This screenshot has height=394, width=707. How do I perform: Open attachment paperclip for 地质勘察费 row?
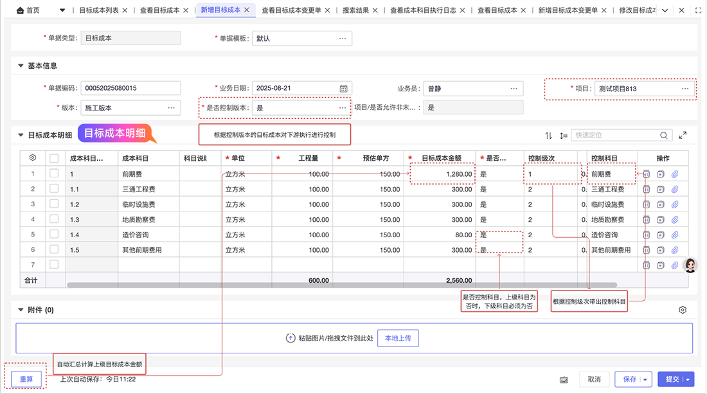[675, 219]
